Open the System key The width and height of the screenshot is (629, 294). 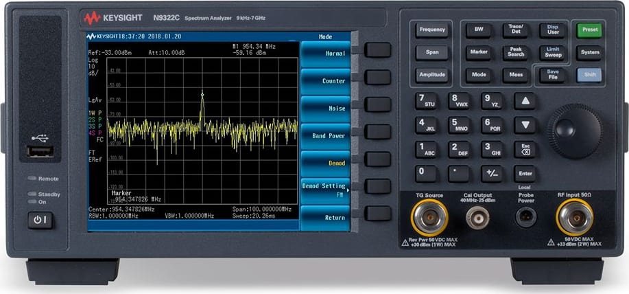pyautogui.click(x=589, y=53)
